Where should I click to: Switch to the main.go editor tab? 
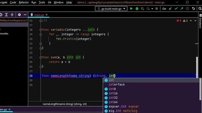39,15
